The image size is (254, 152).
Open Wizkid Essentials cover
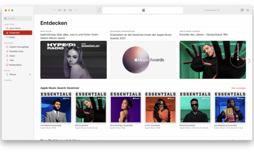pyautogui.click(x=195, y=108)
